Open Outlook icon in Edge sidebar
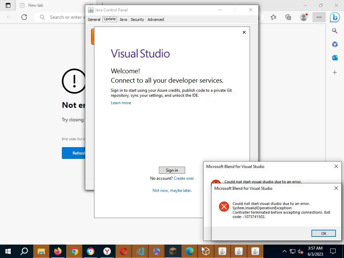Screen dimensions: 344x258 click(335, 58)
